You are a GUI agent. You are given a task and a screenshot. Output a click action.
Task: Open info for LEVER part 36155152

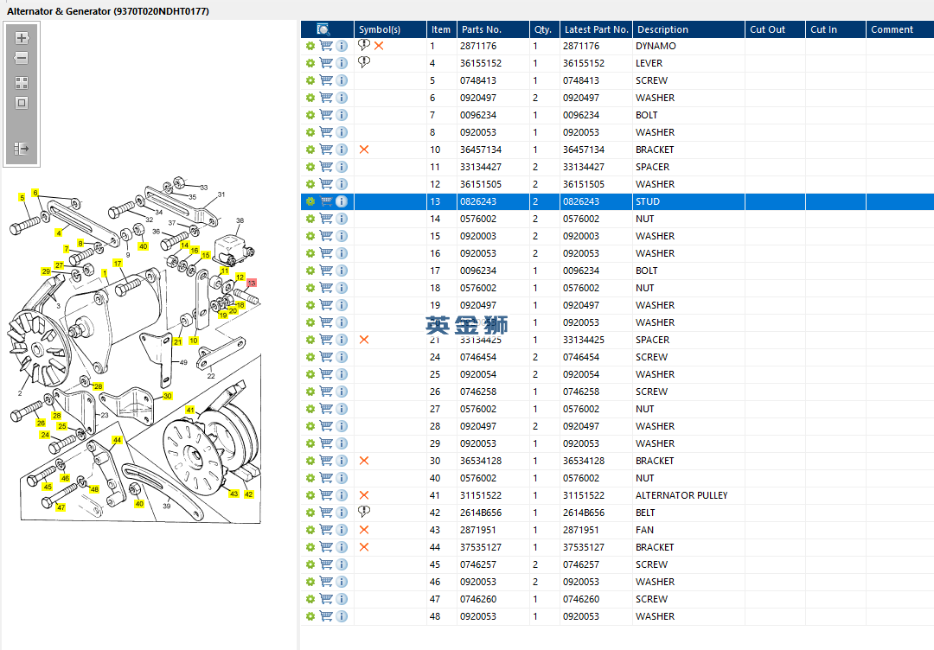pyautogui.click(x=342, y=63)
